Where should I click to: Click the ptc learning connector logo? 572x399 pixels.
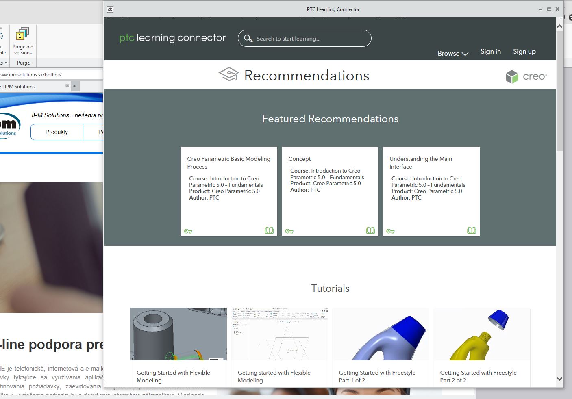(x=172, y=38)
